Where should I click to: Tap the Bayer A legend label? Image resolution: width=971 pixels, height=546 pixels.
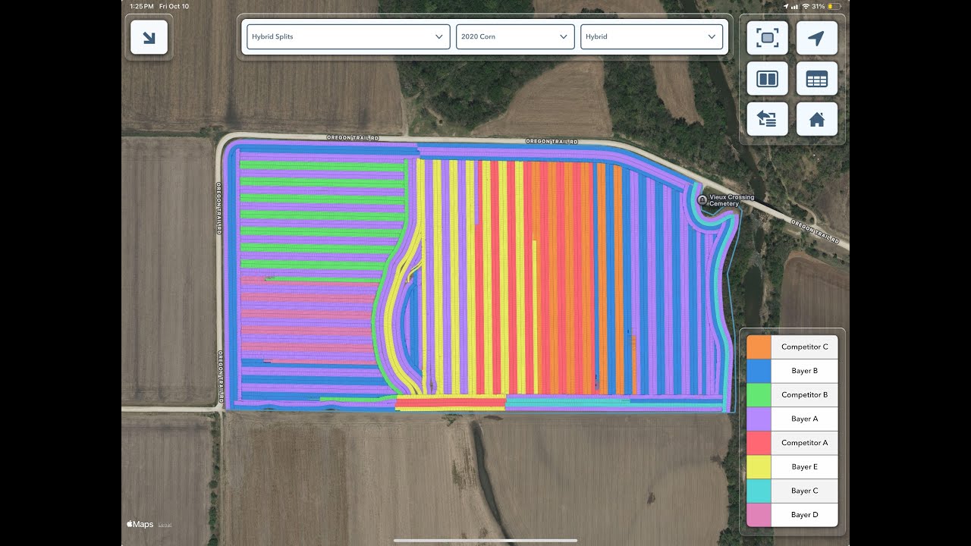(804, 419)
